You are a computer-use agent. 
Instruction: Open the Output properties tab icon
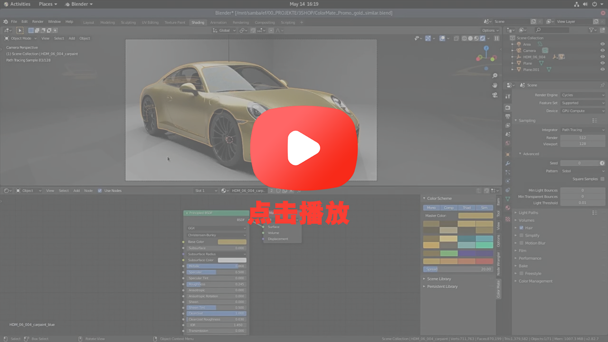508,116
